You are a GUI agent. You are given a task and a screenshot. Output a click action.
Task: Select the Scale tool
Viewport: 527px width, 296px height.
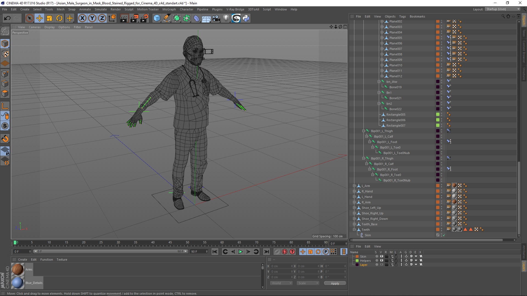pyautogui.click(x=49, y=18)
